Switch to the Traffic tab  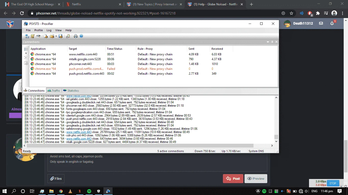pyautogui.click(x=54, y=91)
